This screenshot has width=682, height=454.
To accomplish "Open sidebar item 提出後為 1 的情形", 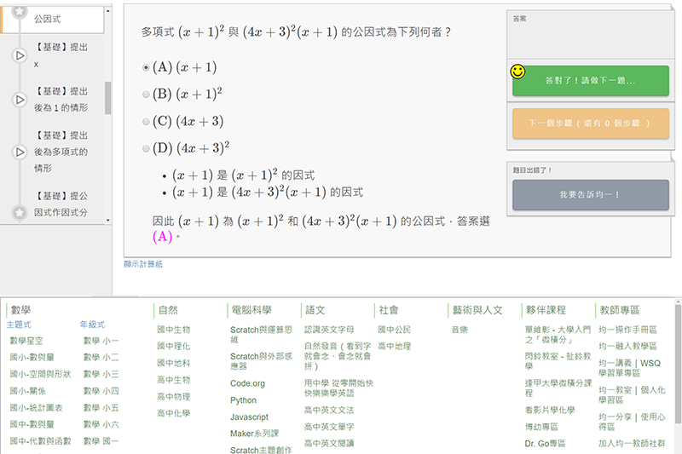I will tap(61, 100).
